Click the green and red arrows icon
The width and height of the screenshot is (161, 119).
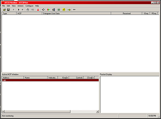point(48,10)
